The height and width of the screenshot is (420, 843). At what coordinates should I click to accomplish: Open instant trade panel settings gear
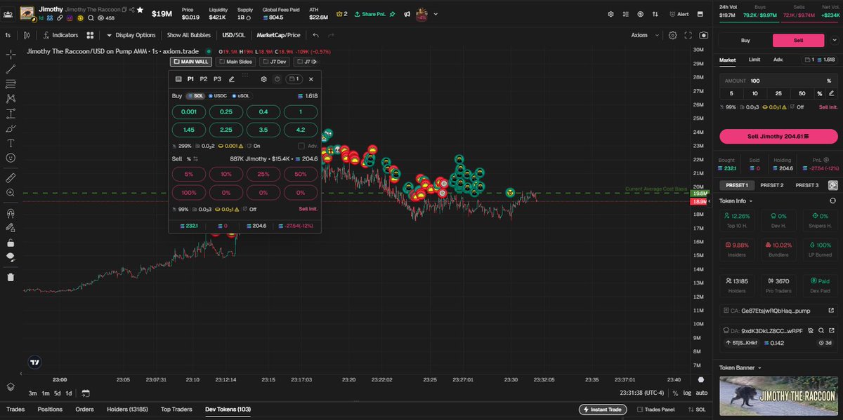click(x=264, y=79)
